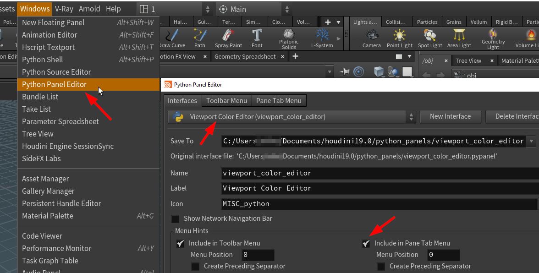Expand more shelf tools arrow
Screen dimensions: 539x273
coord(339,38)
